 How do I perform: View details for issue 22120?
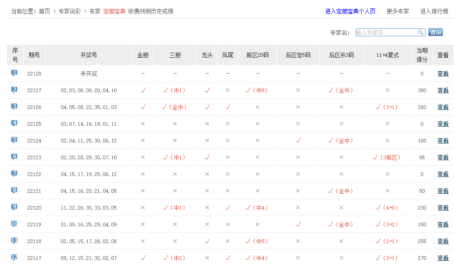[x=443, y=208]
